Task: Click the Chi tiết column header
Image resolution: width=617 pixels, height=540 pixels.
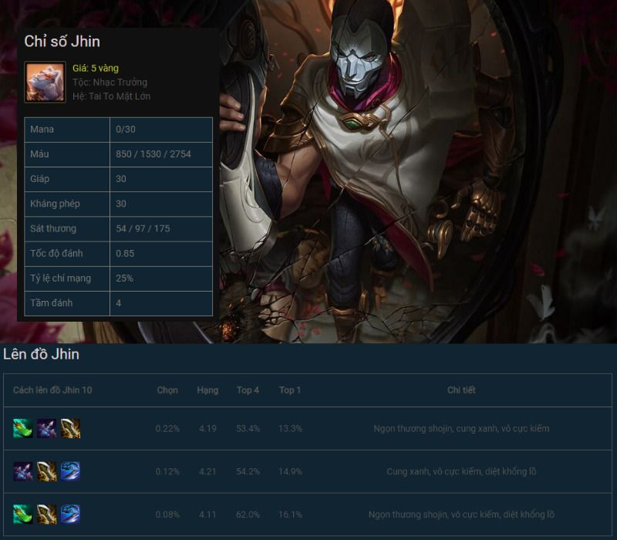Action: click(461, 390)
